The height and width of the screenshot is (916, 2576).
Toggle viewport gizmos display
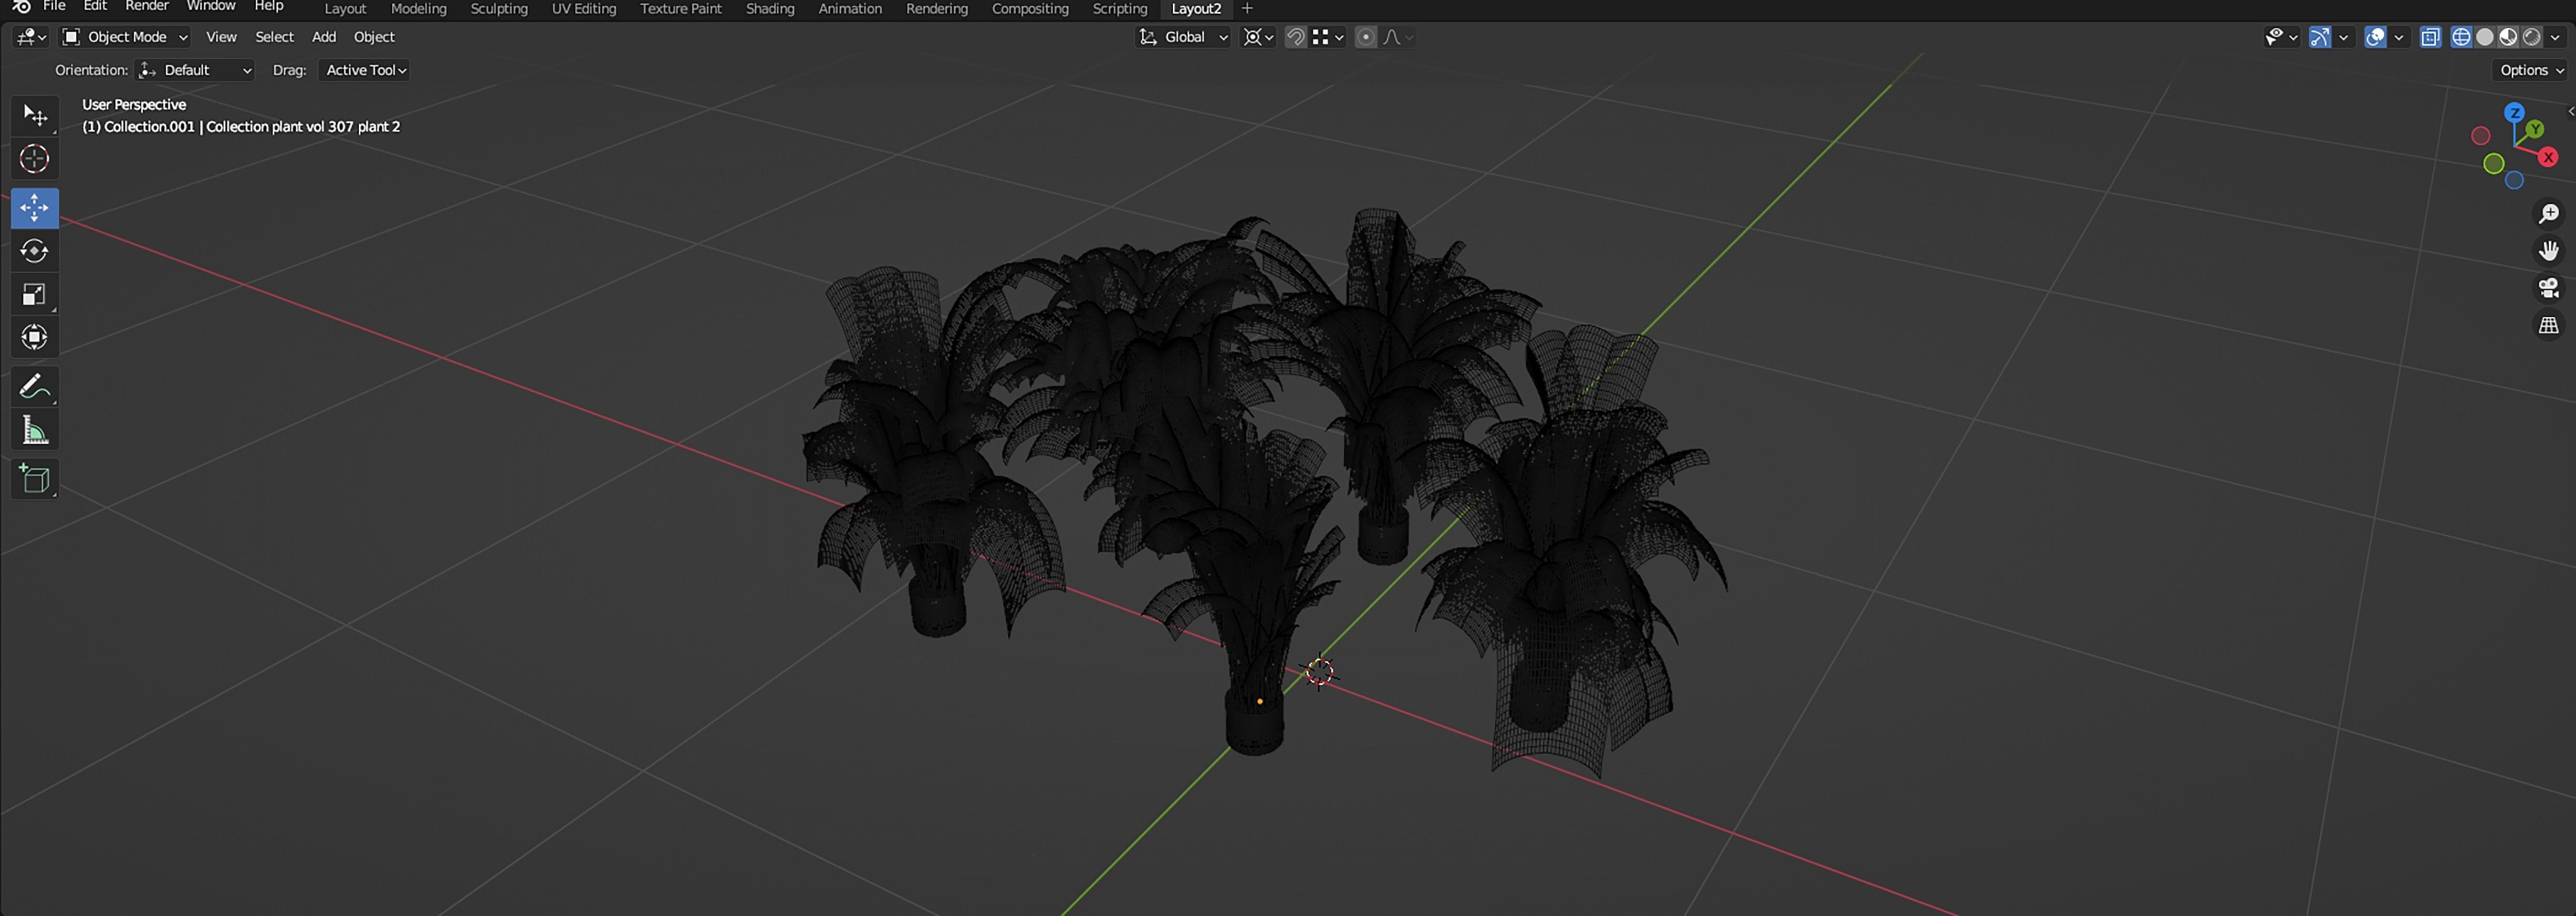click(2320, 37)
